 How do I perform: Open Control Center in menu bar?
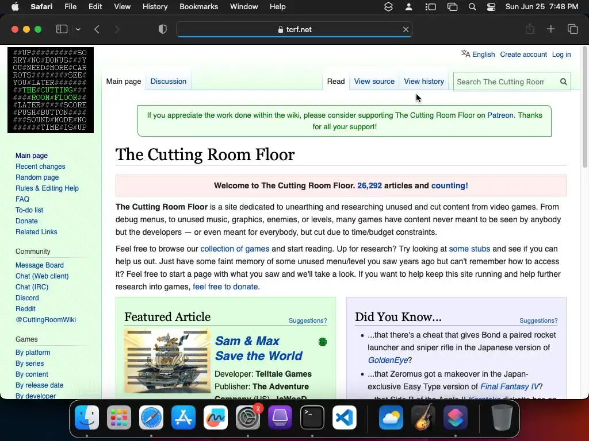[491, 7]
